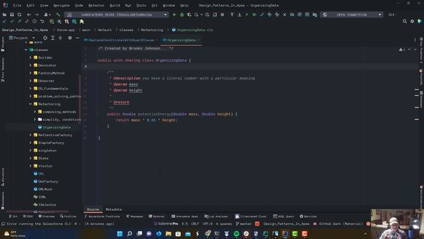This screenshot has height=239, width=424.
Task: Click the taskbar search icon
Action: (130, 234)
